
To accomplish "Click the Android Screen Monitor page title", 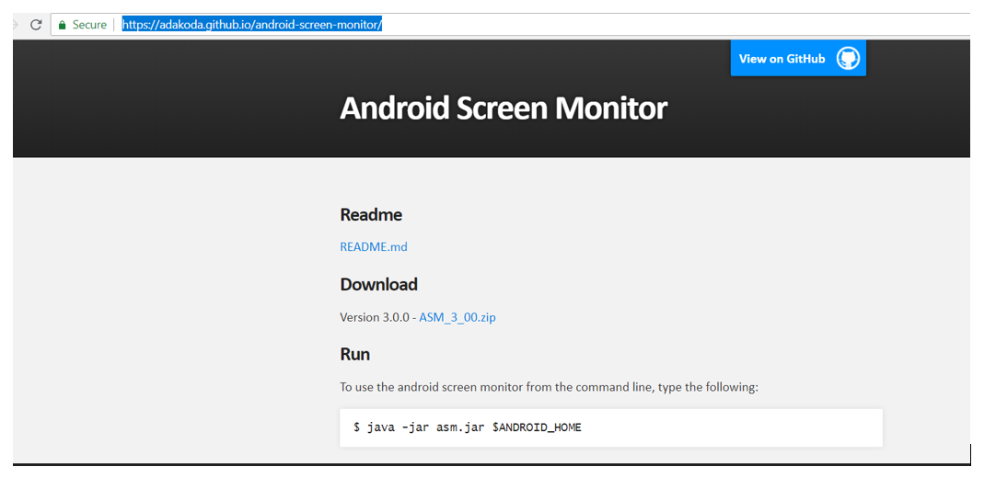I will pos(504,108).
